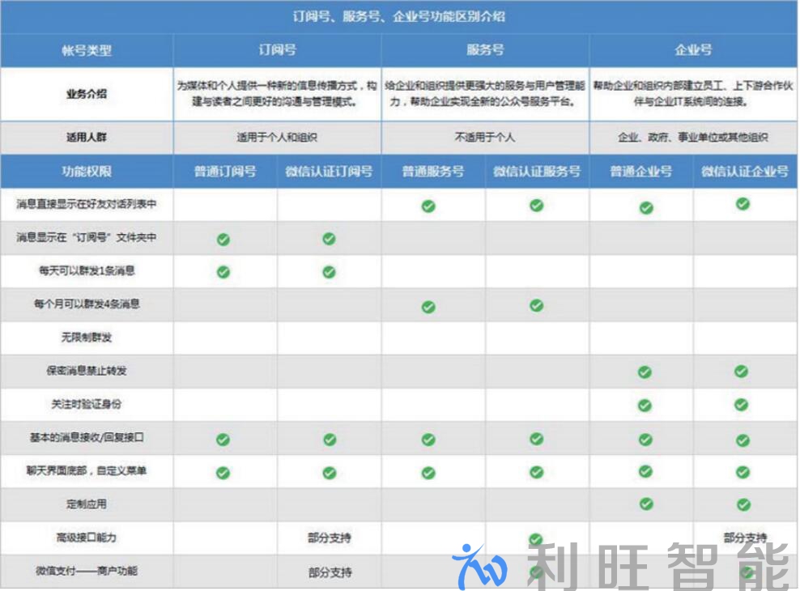
Task: Click the 订阅号 column header
Action: coord(277,49)
